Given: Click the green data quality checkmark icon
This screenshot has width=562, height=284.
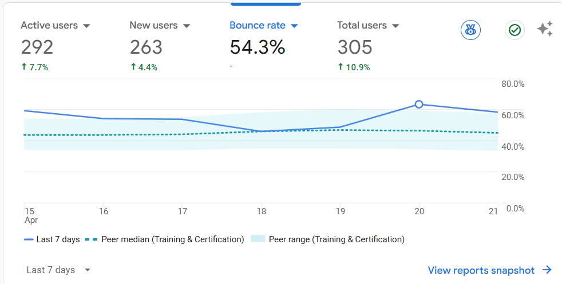Looking at the screenshot, I should [514, 30].
